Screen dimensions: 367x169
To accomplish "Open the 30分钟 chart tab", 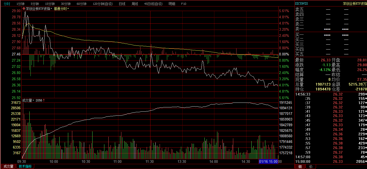I will coord(66,4).
